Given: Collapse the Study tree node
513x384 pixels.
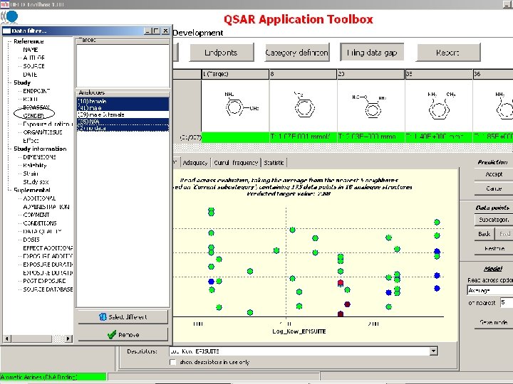Looking at the screenshot, I should pyautogui.click(x=9, y=83).
